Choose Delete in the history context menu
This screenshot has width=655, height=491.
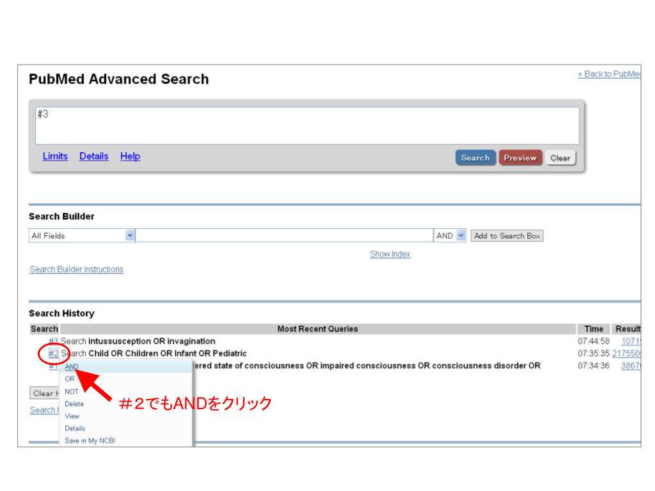tap(74, 404)
